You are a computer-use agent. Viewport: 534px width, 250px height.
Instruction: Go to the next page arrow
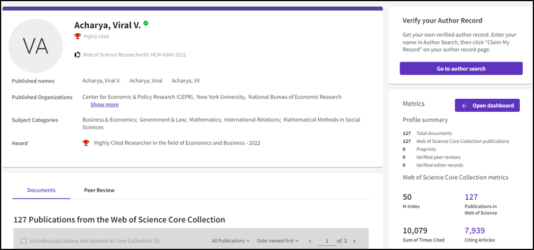coord(354,241)
